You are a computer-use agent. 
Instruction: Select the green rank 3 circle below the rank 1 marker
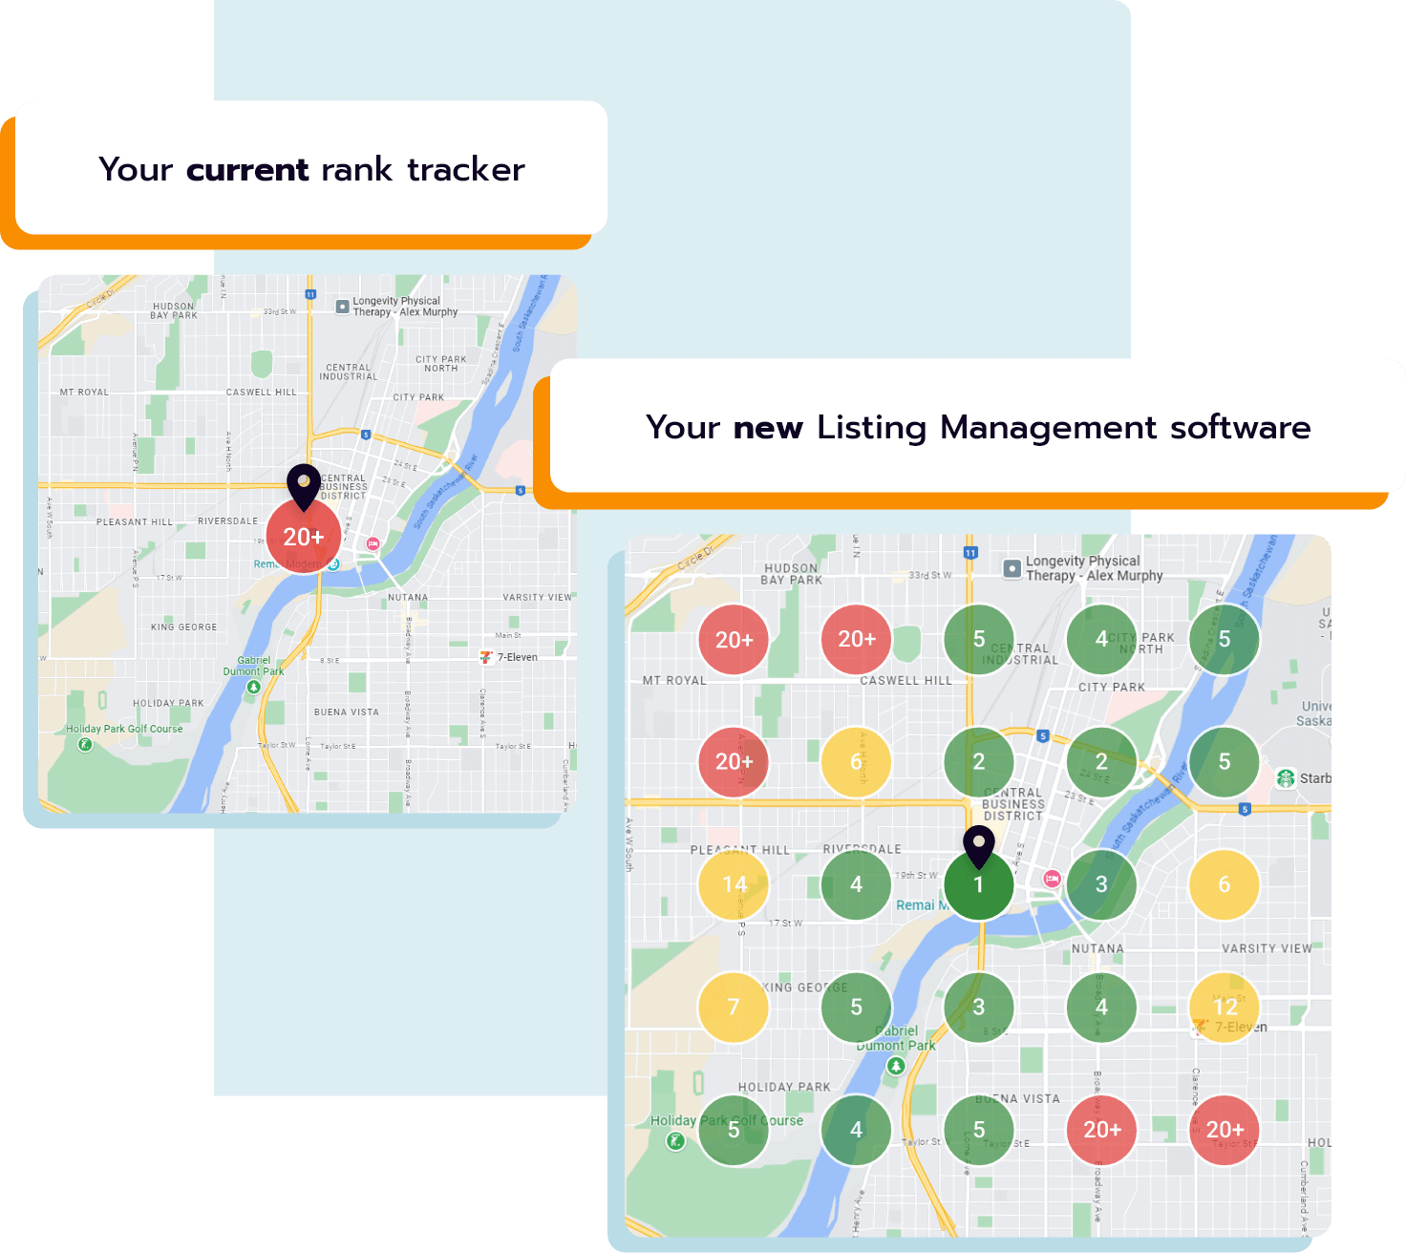[x=979, y=1007]
